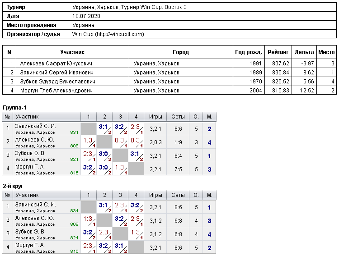
Task: Click the 2-й круг section heading
Action: coord(13,186)
